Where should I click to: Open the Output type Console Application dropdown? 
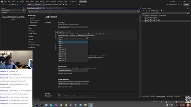click(73, 27)
